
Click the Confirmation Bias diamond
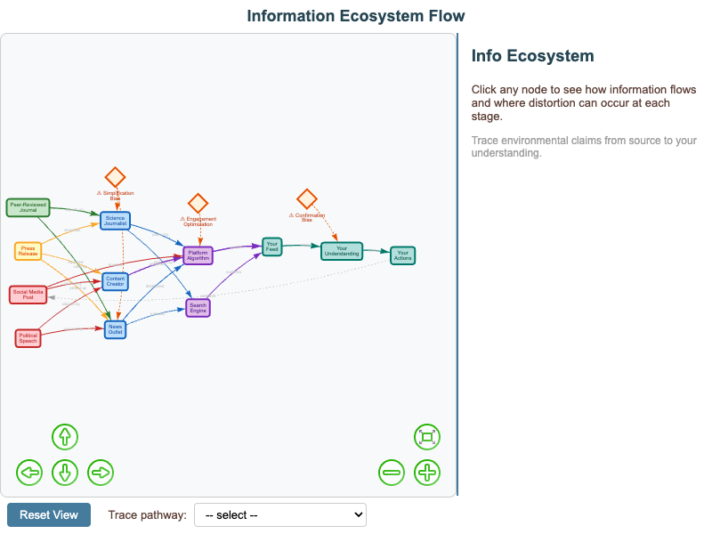[x=307, y=198]
